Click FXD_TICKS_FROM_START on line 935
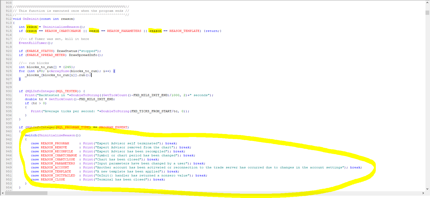This screenshot has width=430, height=198. point(151,111)
